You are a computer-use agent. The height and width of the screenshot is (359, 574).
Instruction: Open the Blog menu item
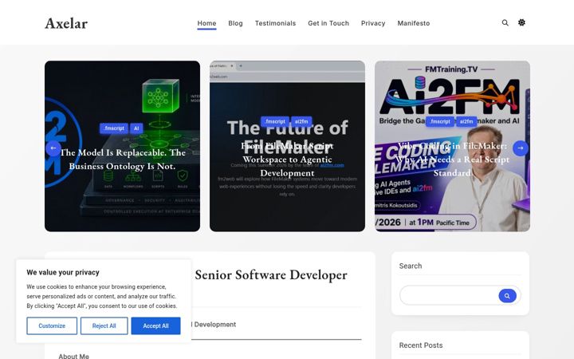pos(235,23)
